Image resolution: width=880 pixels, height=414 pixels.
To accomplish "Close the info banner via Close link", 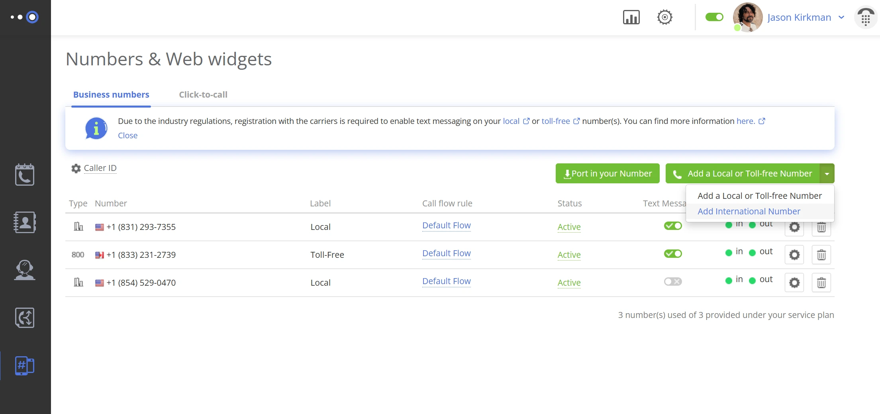I will tap(127, 135).
